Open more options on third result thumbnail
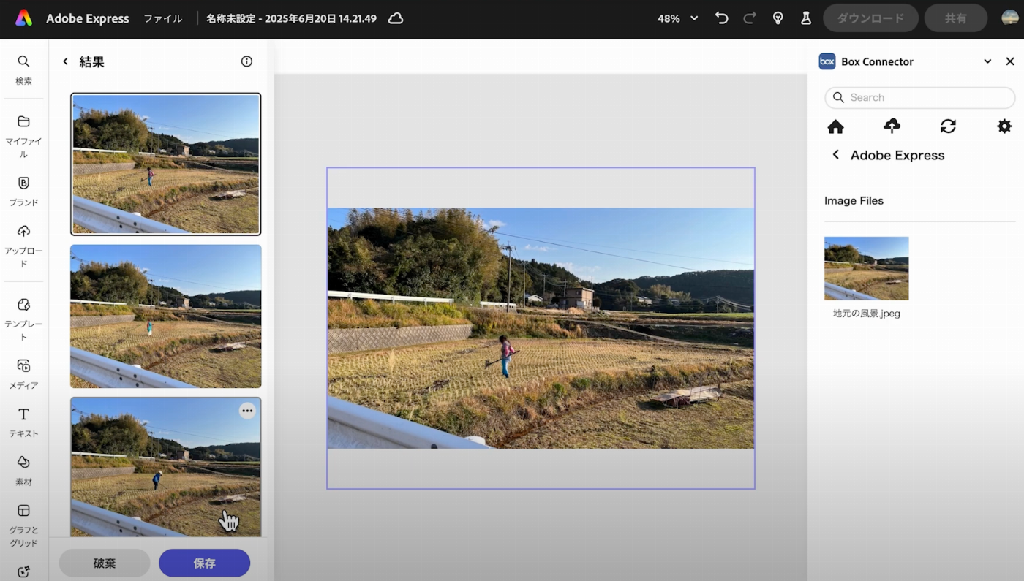 (247, 411)
